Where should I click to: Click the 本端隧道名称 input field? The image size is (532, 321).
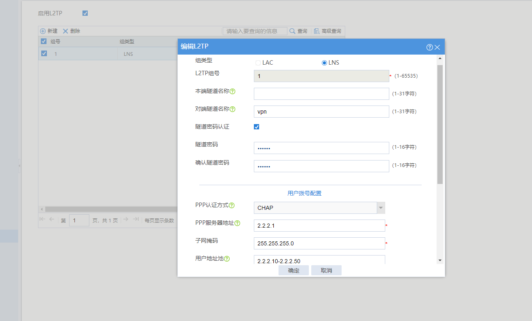(321, 94)
